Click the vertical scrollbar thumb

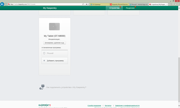179,80
